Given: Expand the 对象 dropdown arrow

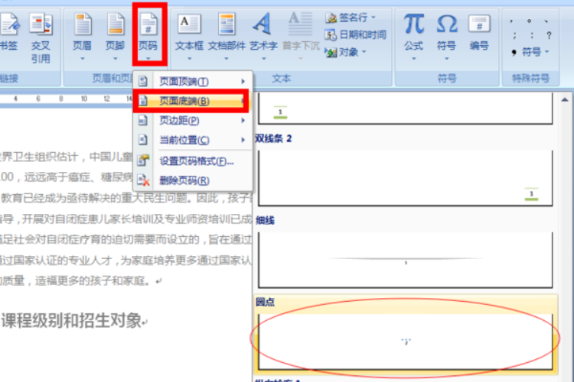Looking at the screenshot, I should click(x=364, y=52).
